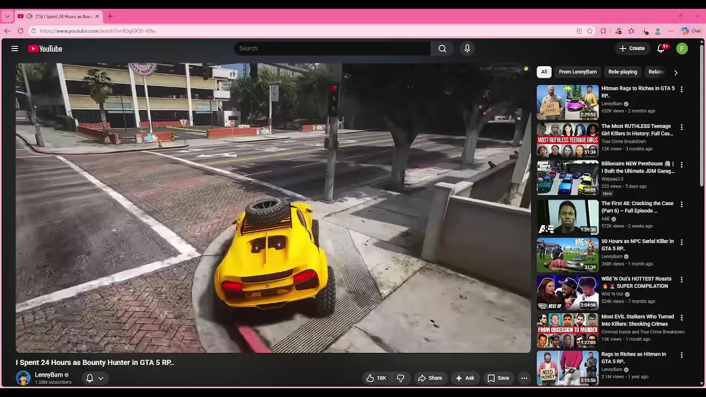Click Wepaaa3.0 channel name

pos(612,179)
